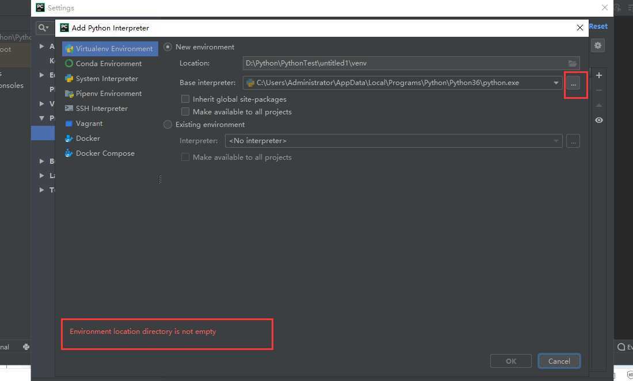Click the Virtualenv Environment icon
Image resolution: width=633 pixels, height=381 pixels.
pos(69,49)
